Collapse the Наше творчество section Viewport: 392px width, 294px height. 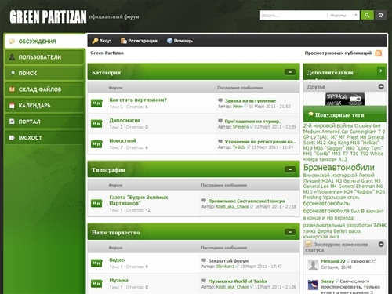click(x=290, y=232)
